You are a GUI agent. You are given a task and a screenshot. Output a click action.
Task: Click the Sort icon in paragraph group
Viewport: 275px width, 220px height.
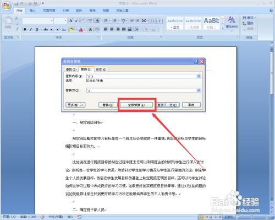point(153,20)
